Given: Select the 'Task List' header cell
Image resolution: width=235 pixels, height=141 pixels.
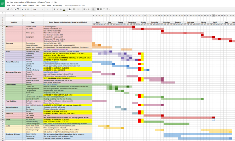Looking at the screenshot, I should [14, 22].
